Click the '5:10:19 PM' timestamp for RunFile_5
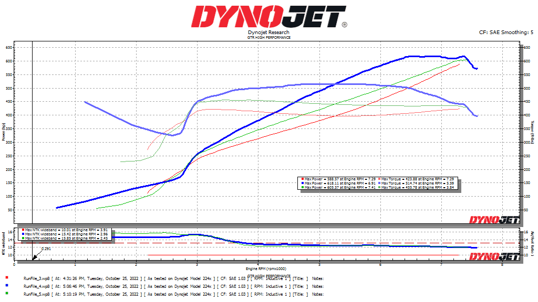538x302 pixels. 74,295
